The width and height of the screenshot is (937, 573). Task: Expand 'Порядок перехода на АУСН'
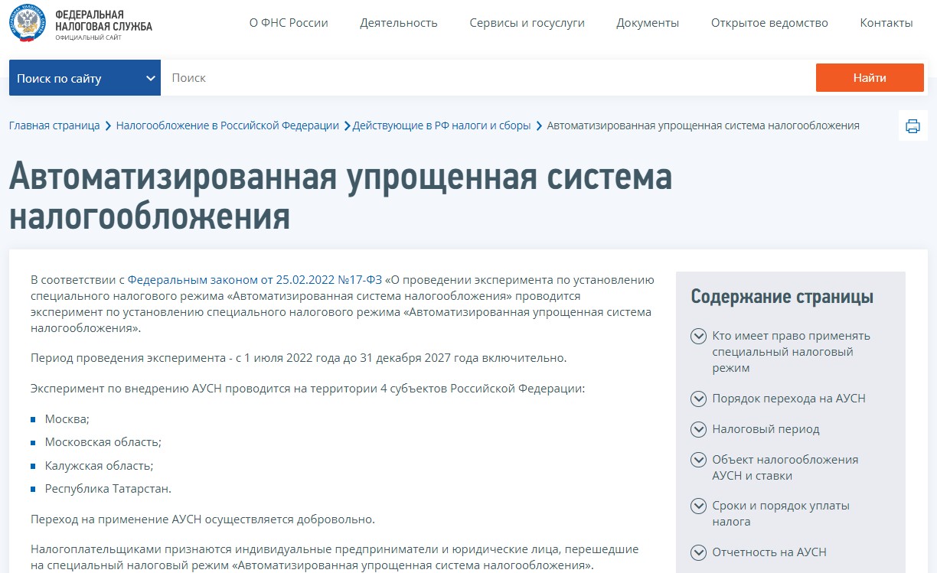click(790, 399)
